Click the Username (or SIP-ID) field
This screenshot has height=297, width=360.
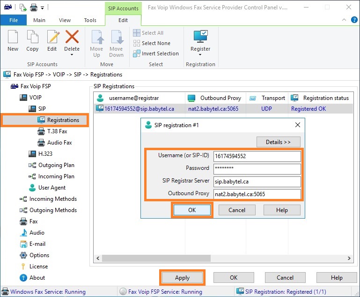(x=257, y=156)
